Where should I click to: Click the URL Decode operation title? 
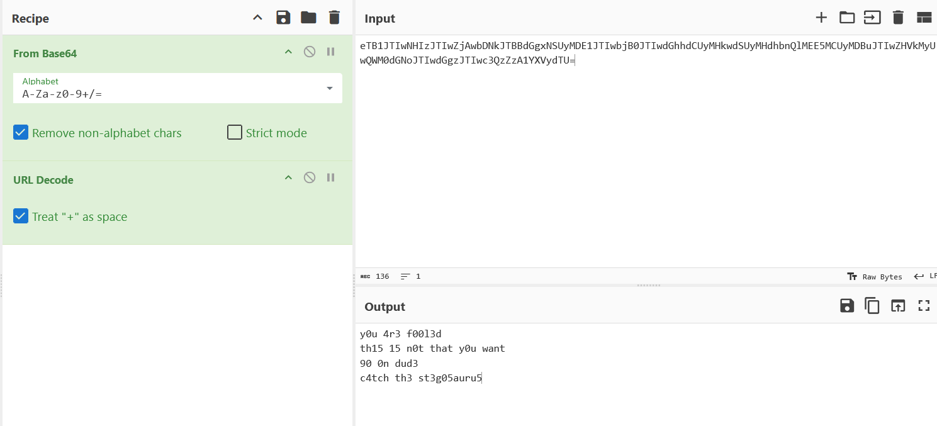[x=43, y=180]
